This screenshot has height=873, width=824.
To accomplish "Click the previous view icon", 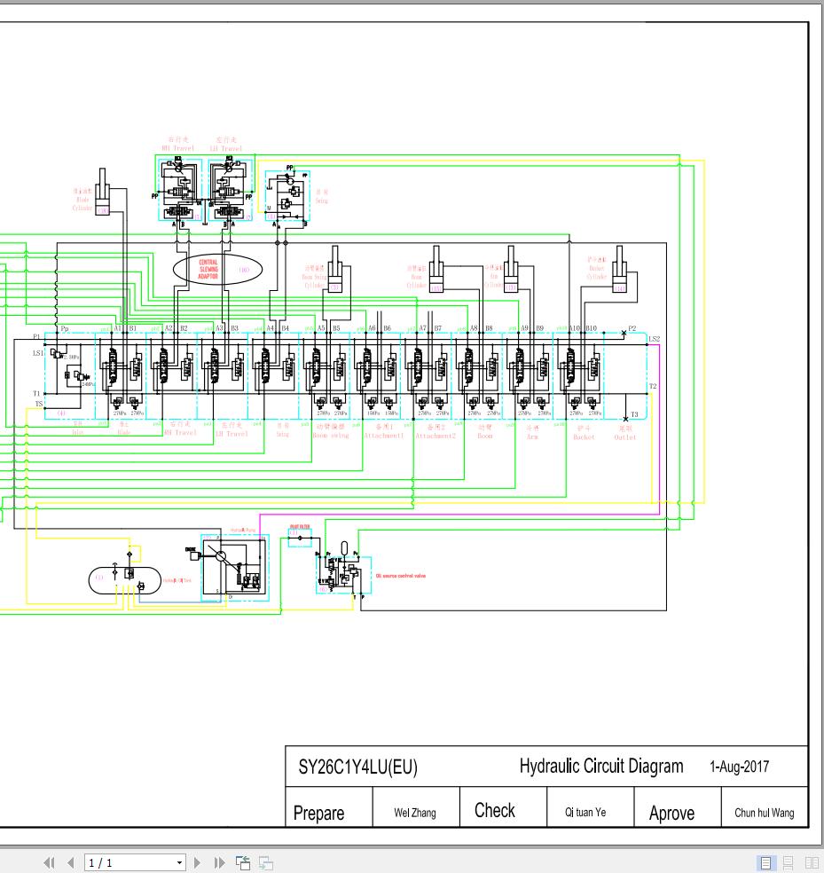I will tap(243, 862).
